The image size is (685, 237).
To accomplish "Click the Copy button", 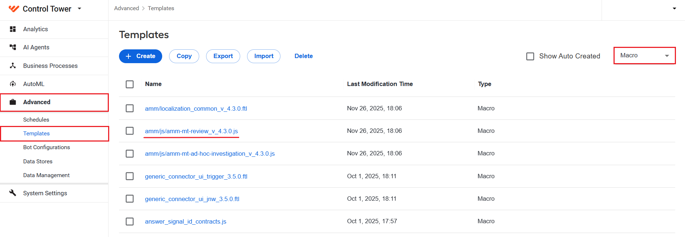I will (x=184, y=56).
